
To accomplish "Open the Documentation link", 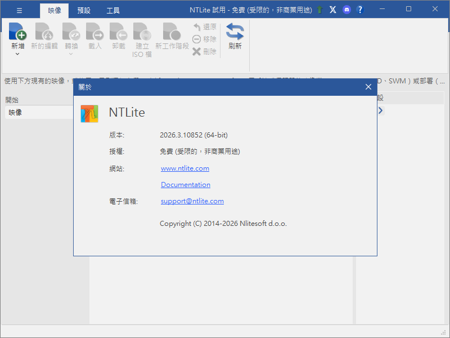I will [185, 185].
